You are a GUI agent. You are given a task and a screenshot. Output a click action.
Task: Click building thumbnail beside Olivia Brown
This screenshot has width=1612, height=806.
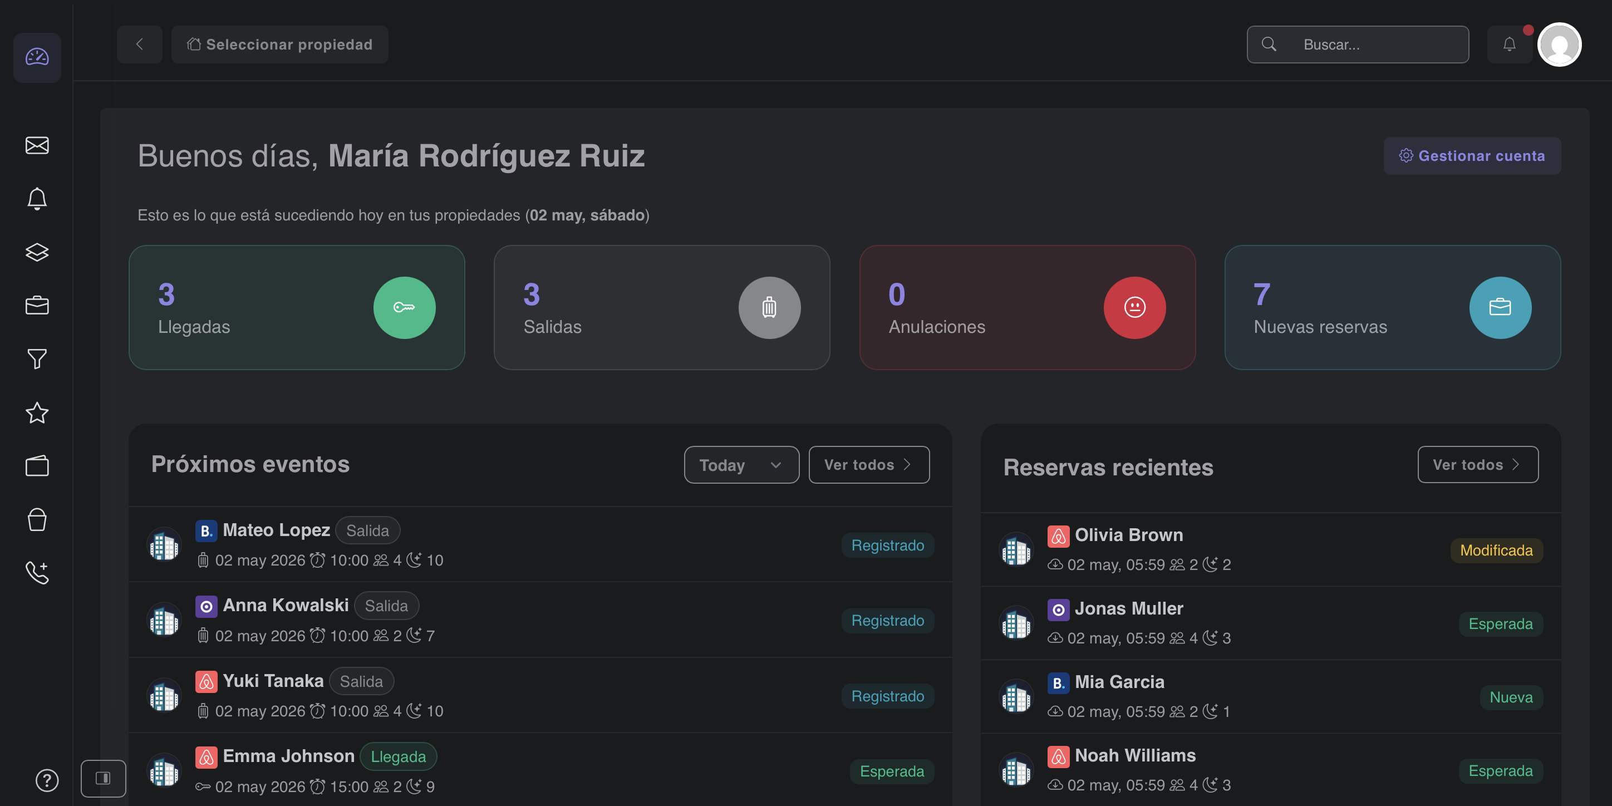[1016, 550]
